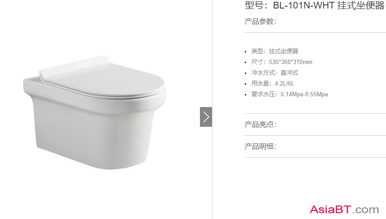Click the AsiaBT.com logo
The height and width of the screenshot is (219, 386).
pos(344,210)
